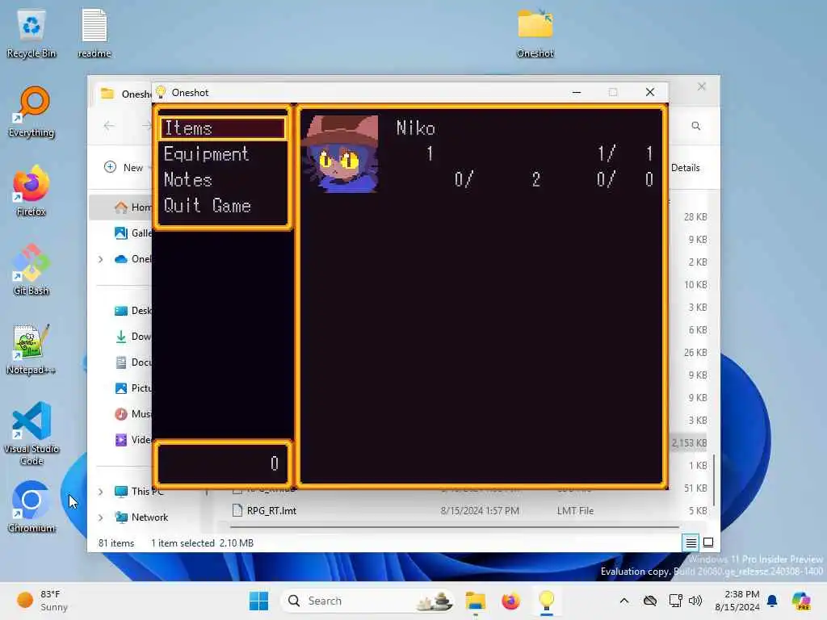Open Videos in File Explorer sidebar
This screenshot has height=620, width=827.
click(133, 440)
